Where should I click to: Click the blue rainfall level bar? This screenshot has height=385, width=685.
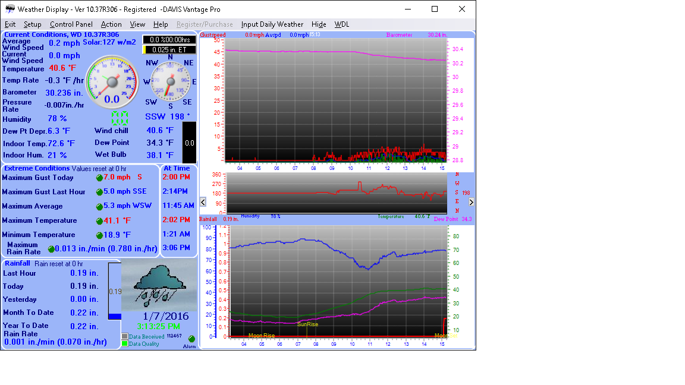(x=115, y=316)
